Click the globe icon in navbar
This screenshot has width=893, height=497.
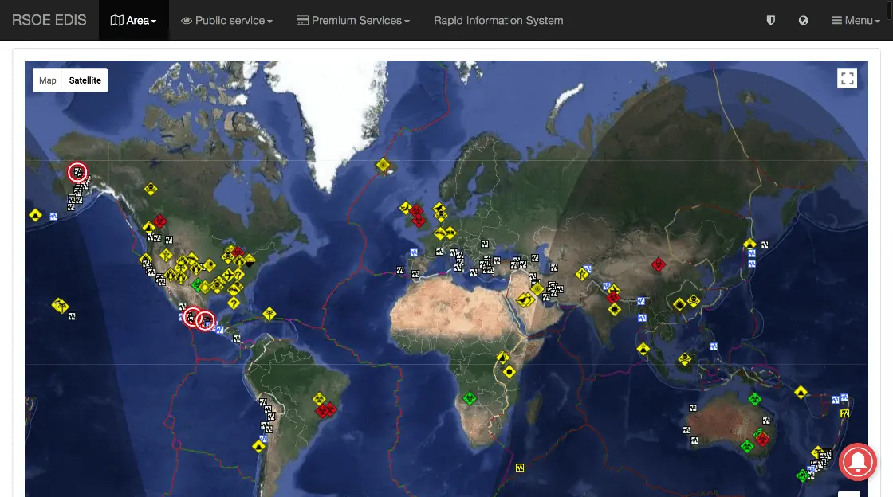pyautogui.click(x=804, y=20)
